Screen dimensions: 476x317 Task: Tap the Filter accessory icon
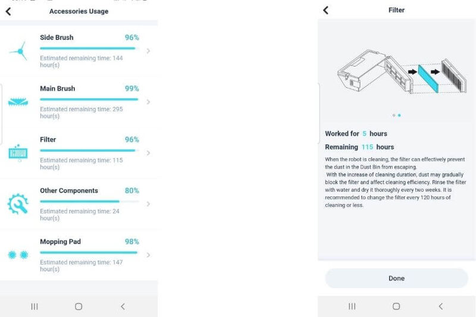point(18,153)
